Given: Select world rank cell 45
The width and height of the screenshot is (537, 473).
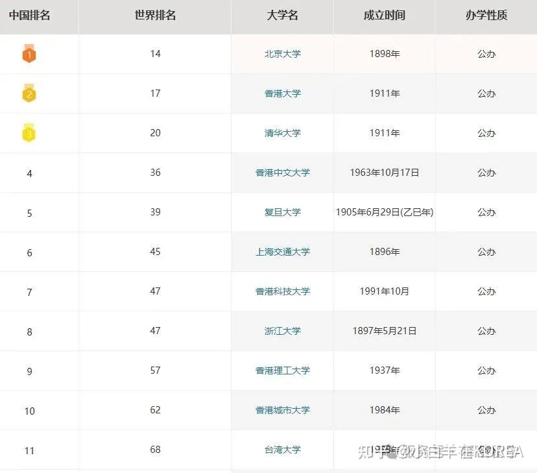Looking at the screenshot, I should point(155,251).
